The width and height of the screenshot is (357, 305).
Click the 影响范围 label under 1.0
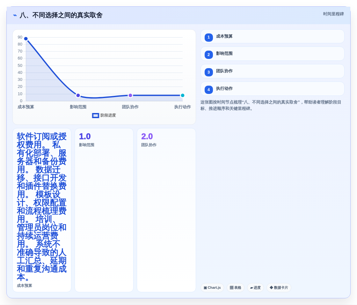click(x=86, y=145)
